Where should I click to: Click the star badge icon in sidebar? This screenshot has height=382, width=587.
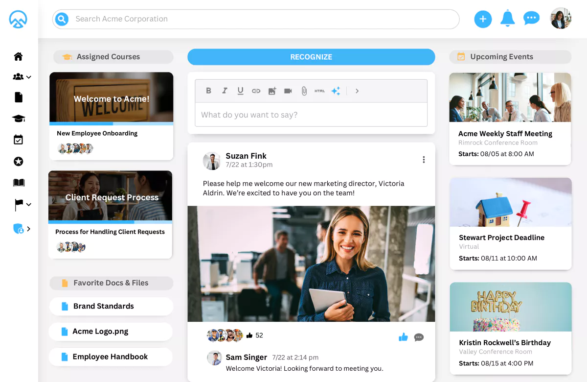click(x=19, y=162)
